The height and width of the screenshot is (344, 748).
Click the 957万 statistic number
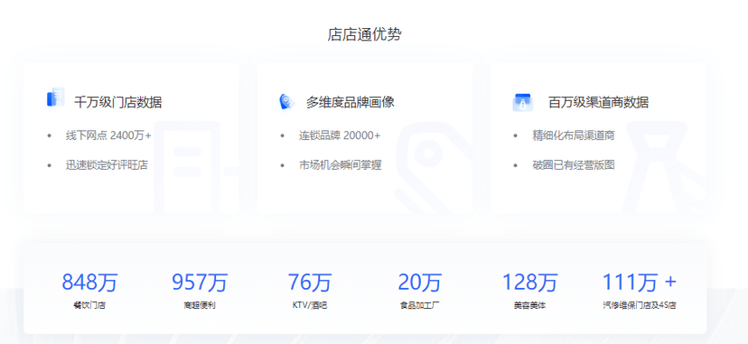point(200,282)
